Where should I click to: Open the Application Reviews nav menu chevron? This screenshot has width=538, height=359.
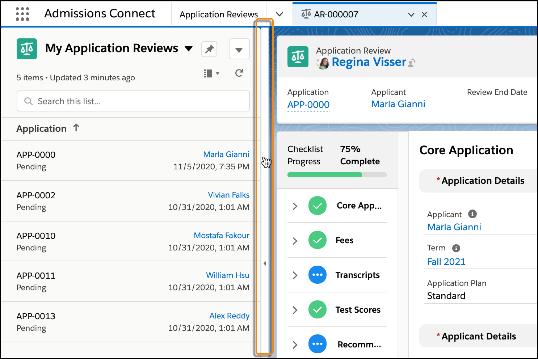(x=279, y=14)
